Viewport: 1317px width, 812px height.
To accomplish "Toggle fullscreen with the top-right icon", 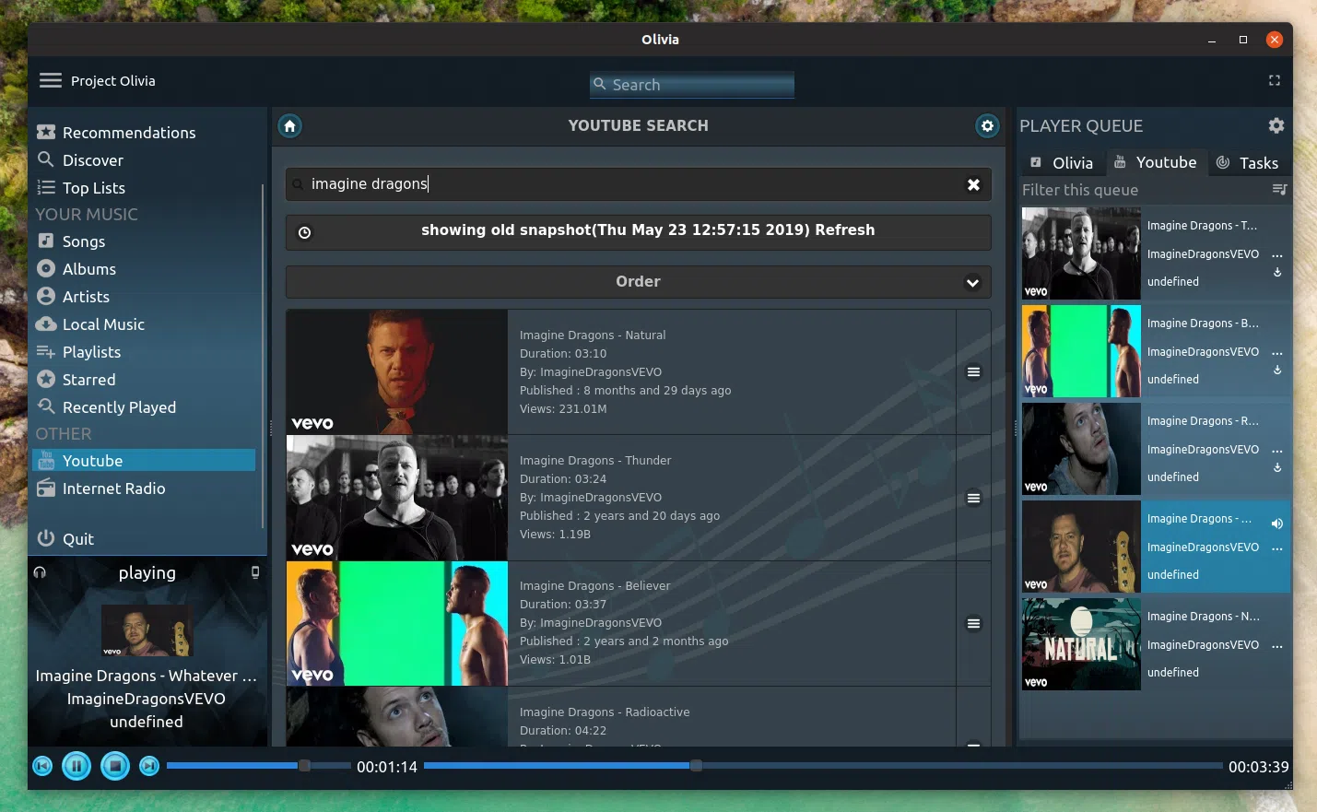I will pyautogui.click(x=1275, y=80).
